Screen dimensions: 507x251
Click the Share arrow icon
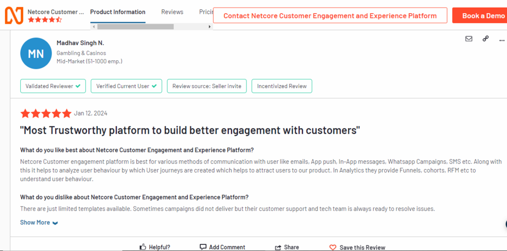coord(278,247)
